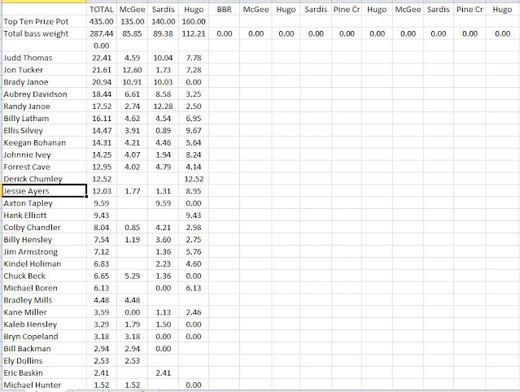
Task: Click Bill Backman's 2.94 McGee weight
Action: point(132,349)
